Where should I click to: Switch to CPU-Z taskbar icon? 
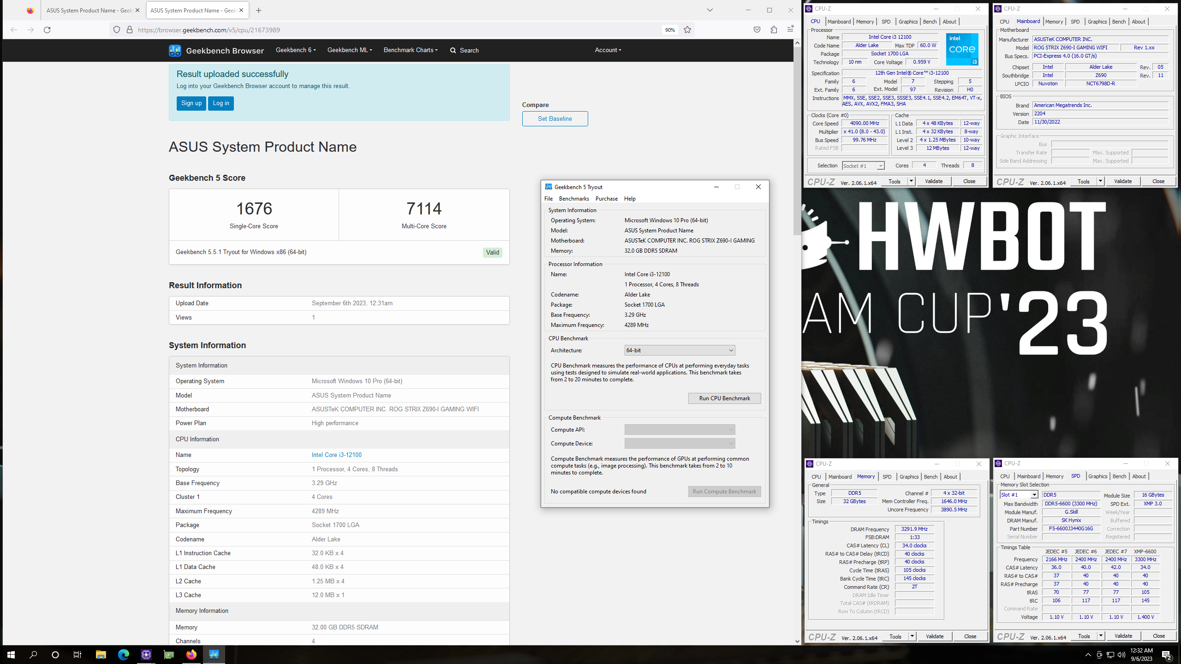[x=146, y=655]
